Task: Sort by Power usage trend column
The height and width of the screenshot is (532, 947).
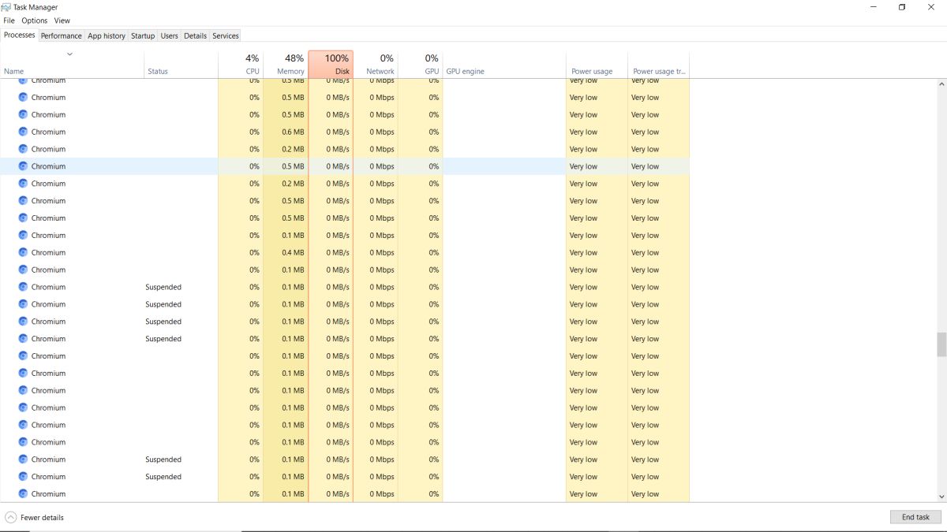Action: (658, 65)
